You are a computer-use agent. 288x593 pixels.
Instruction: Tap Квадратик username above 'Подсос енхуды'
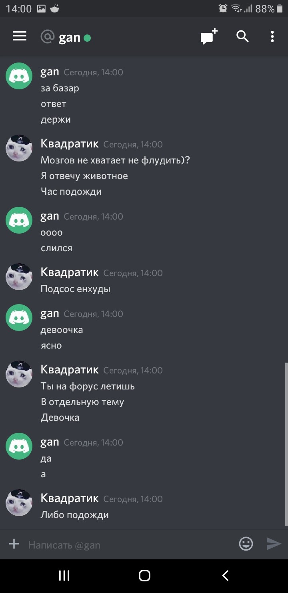coord(70,272)
